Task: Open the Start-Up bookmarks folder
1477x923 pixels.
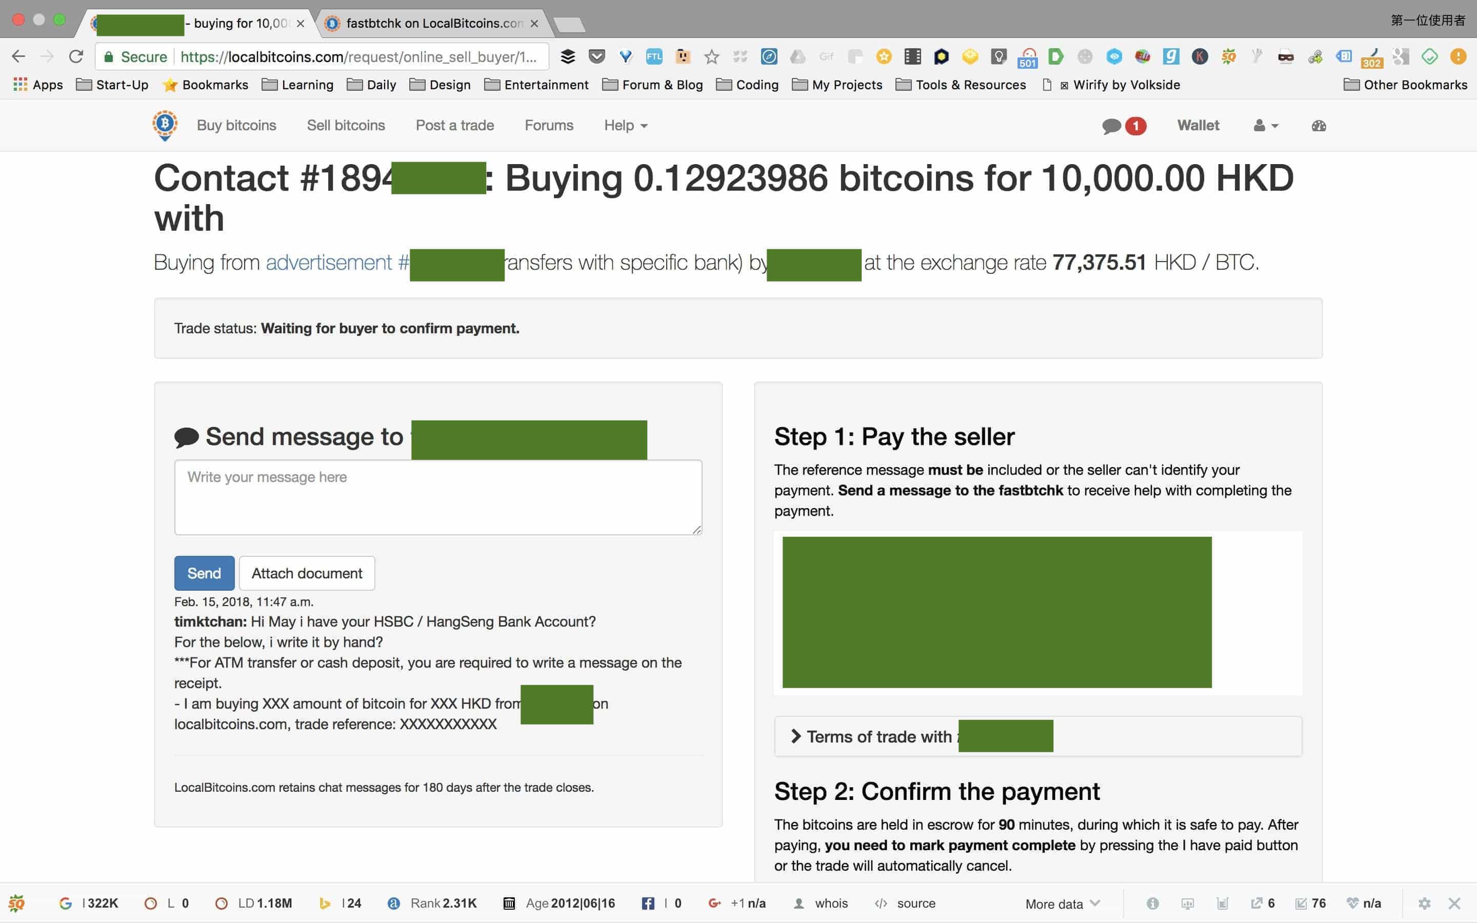Action: pyautogui.click(x=112, y=85)
